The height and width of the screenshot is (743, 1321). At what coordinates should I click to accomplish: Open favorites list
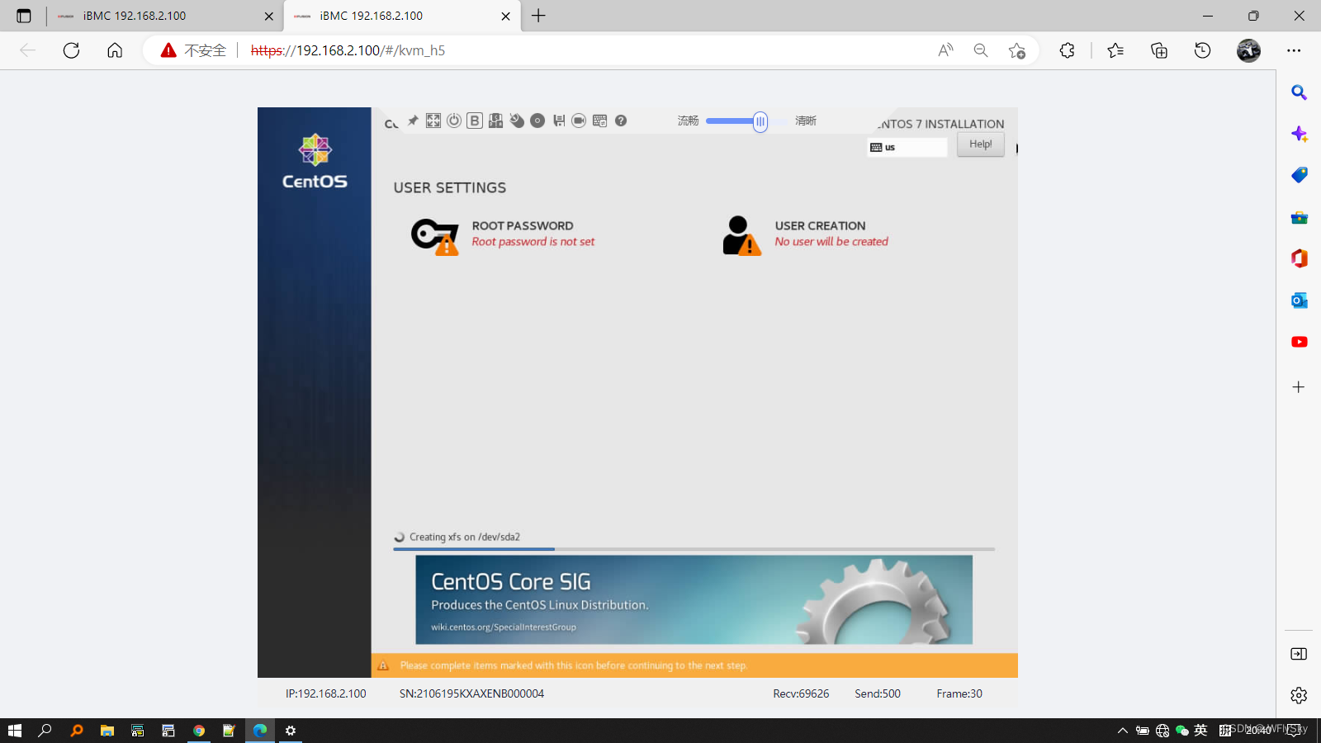click(1115, 50)
